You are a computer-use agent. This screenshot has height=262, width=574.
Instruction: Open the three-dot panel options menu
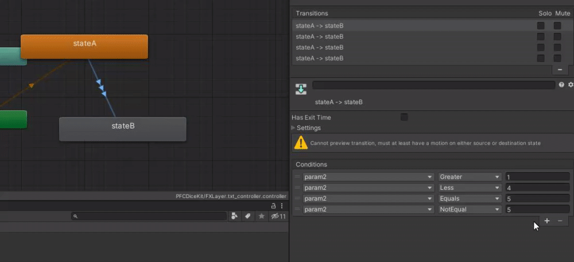pyautogui.click(x=282, y=206)
